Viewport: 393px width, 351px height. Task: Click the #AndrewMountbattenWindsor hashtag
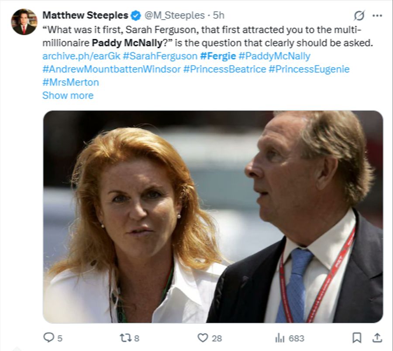[x=111, y=69]
